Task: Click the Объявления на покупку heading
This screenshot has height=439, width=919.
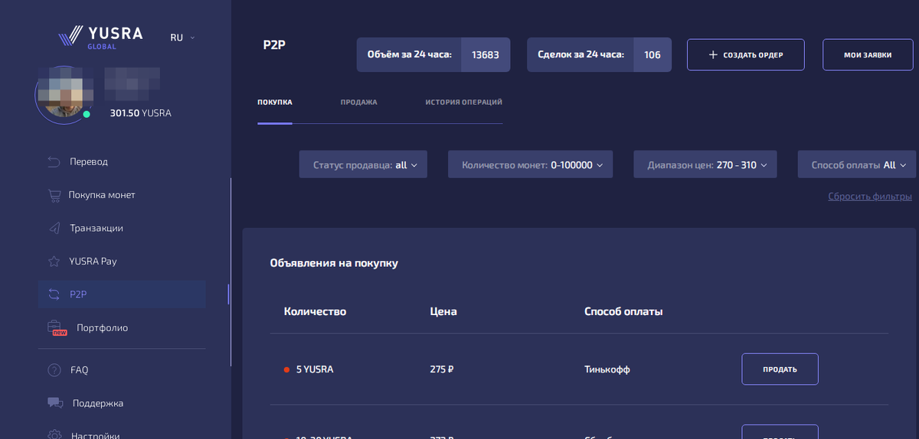Action: (x=334, y=263)
